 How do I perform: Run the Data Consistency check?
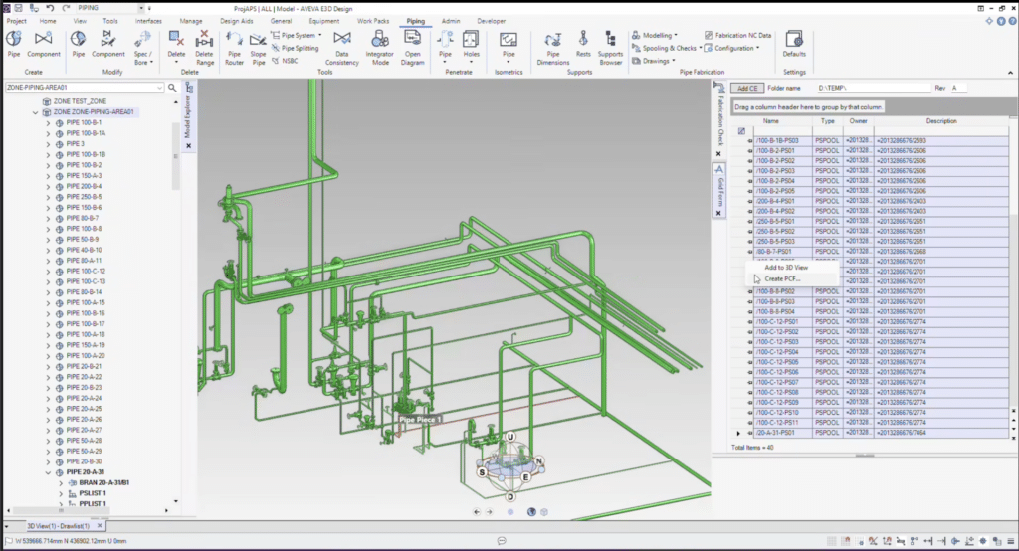(x=342, y=48)
